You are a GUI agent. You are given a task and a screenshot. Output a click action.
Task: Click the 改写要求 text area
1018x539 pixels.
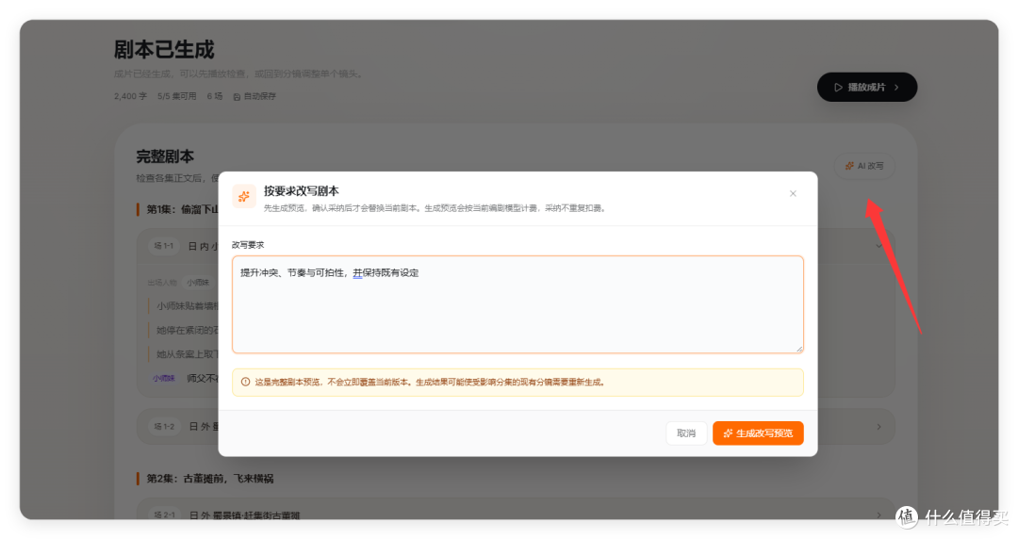(x=517, y=304)
